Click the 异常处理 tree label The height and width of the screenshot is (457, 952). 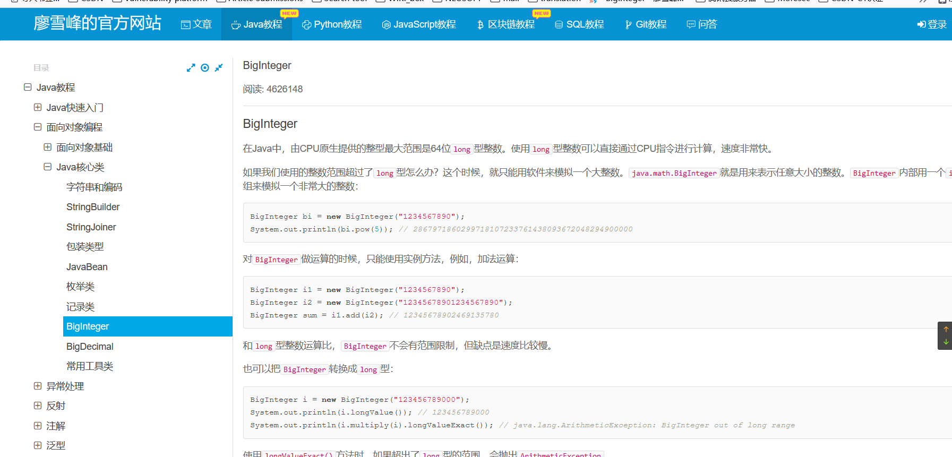point(65,386)
